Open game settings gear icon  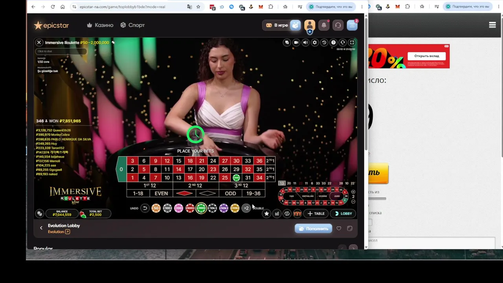(315, 42)
